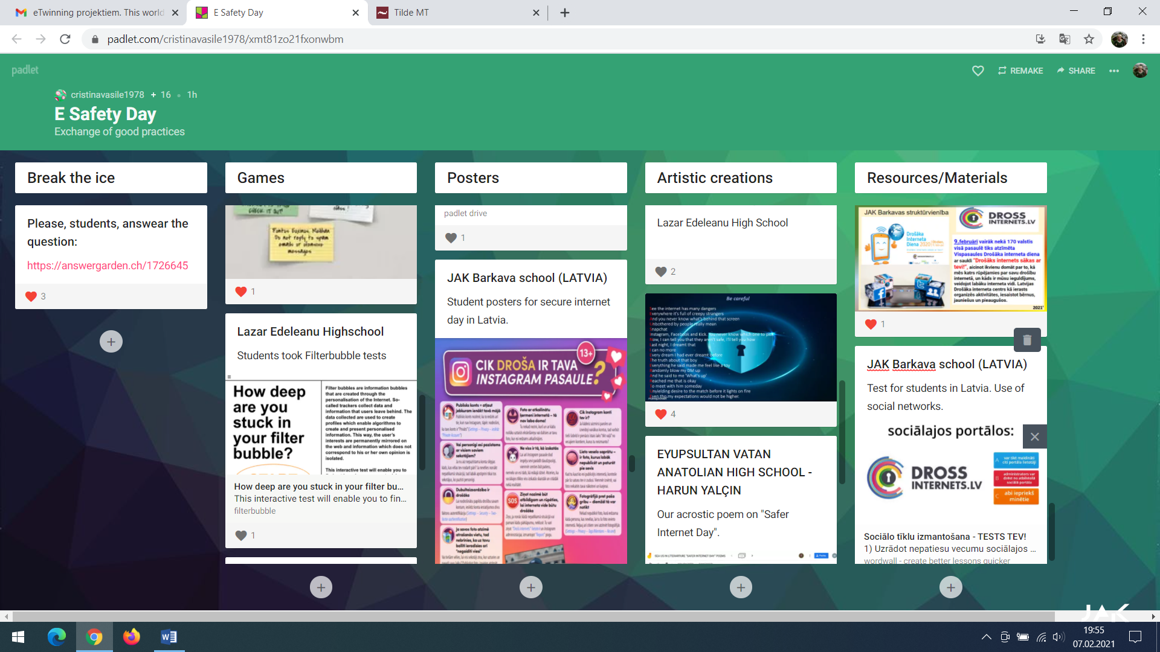The width and height of the screenshot is (1160, 652).
Task: Switch to the Tilde MT tab
Action: tap(457, 13)
